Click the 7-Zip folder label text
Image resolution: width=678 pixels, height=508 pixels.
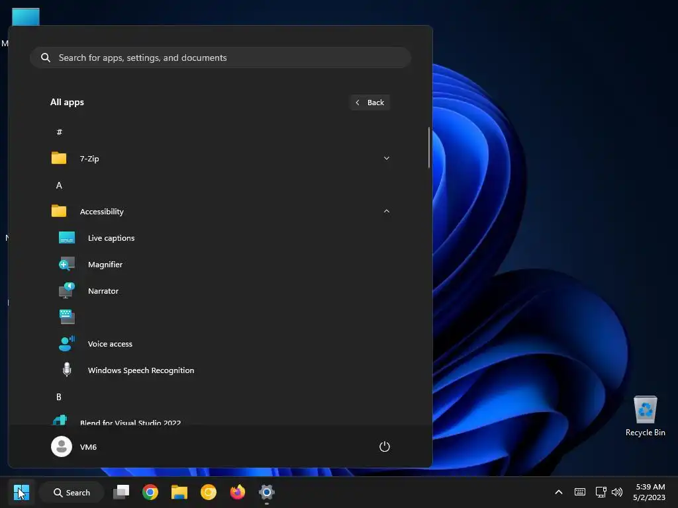pos(89,159)
